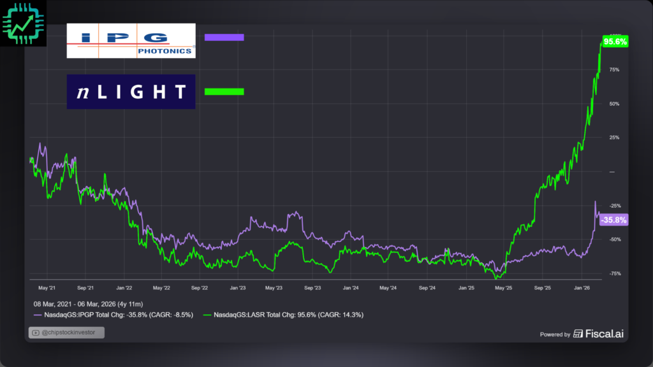The image size is (653, 367).
Task: Click the YouTube icon in the badge
Action: click(x=36, y=333)
